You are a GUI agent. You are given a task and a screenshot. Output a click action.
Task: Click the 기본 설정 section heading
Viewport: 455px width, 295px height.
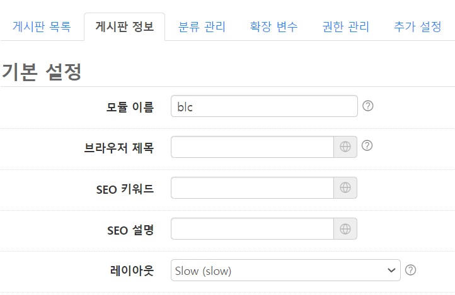[x=42, y=71]
